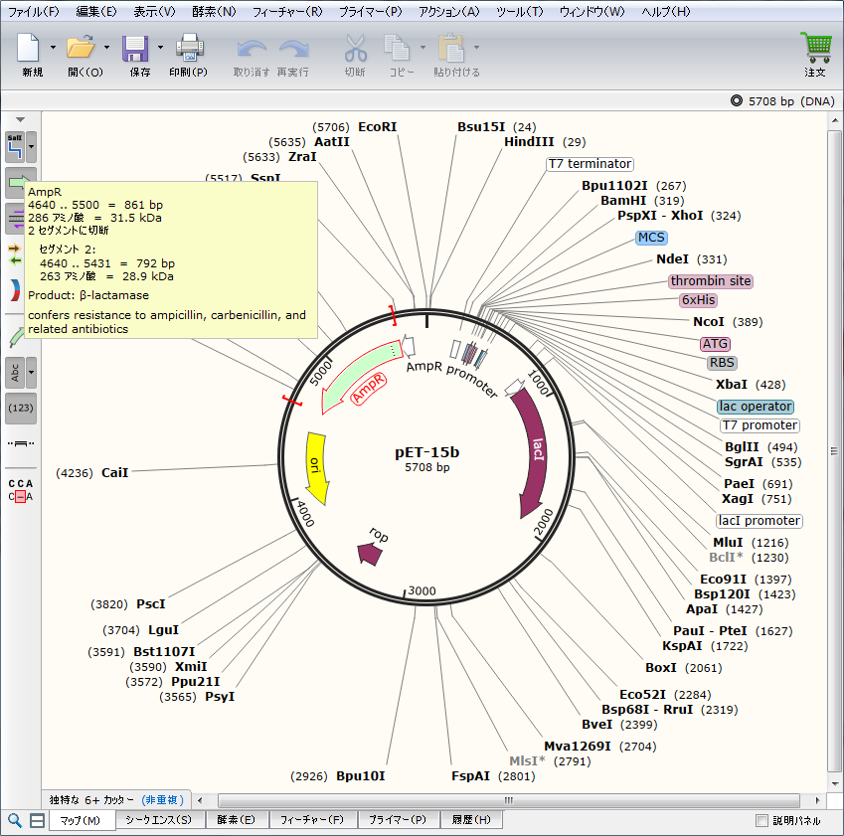Click the 開く open folder icon
The width and height of the screenshot is (844, 836).
pyautogui.click(x=81, y=48)
